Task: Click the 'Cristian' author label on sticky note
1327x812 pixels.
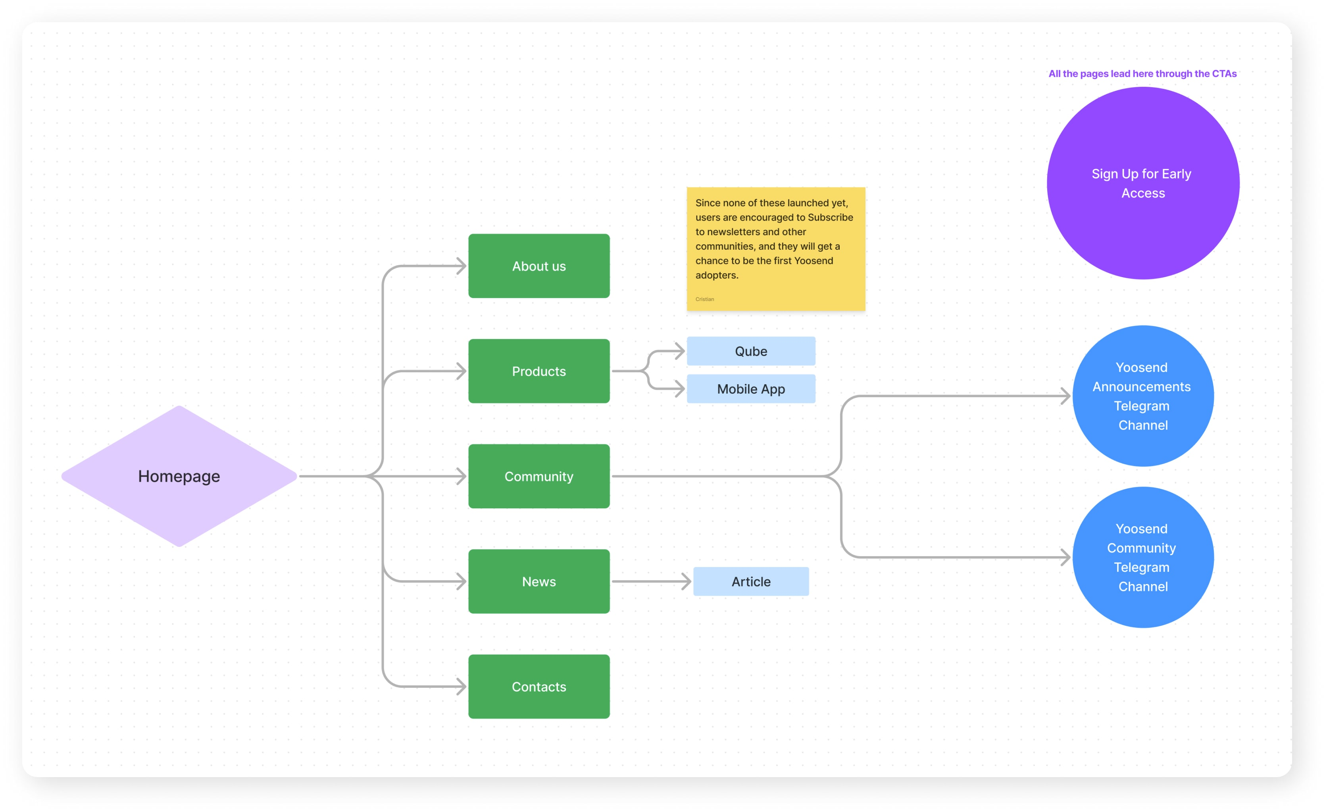Action: (x=704, y=299)
